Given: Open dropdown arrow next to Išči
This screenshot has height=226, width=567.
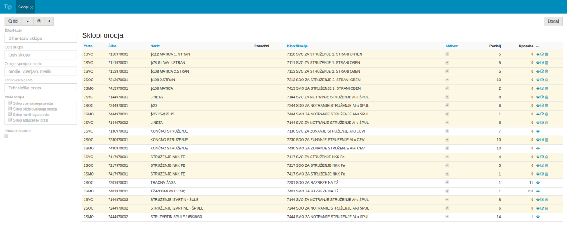Looking at the screenshot, I should tap(28, 21).
